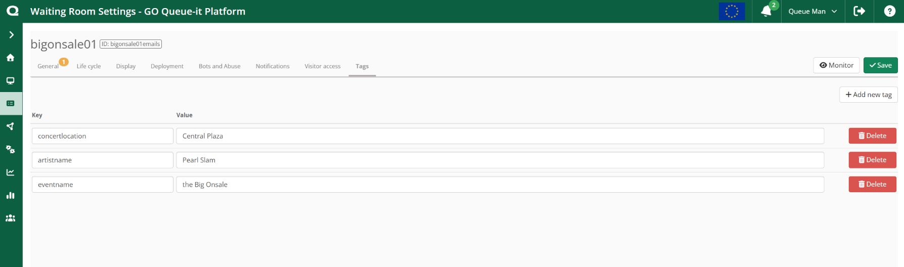Click the Home icon in the sidebar

pos(10,58)
